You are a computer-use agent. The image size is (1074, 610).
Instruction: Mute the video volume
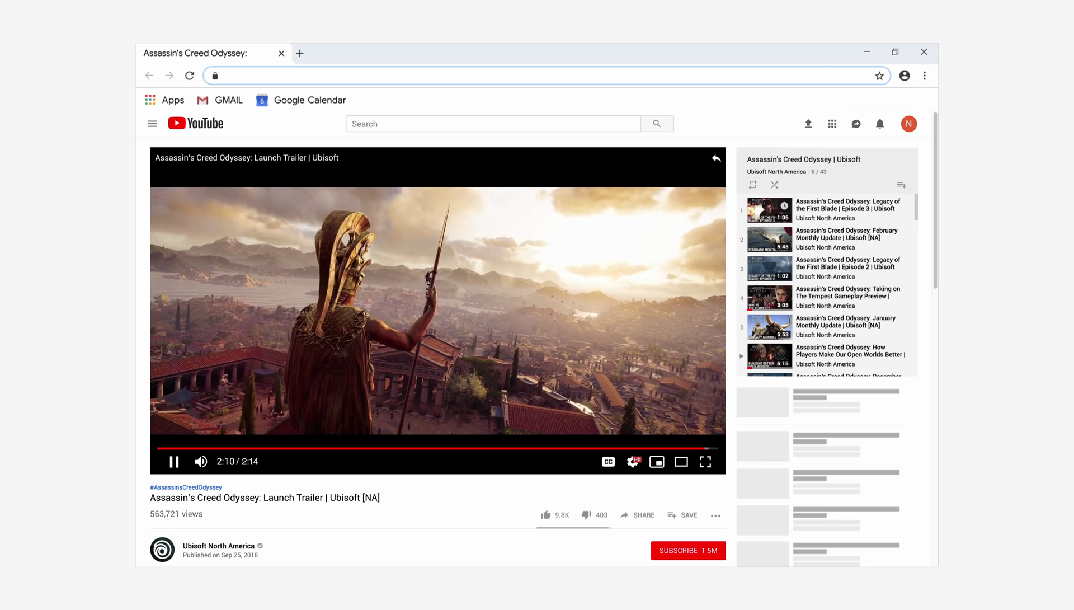[200, 462]
